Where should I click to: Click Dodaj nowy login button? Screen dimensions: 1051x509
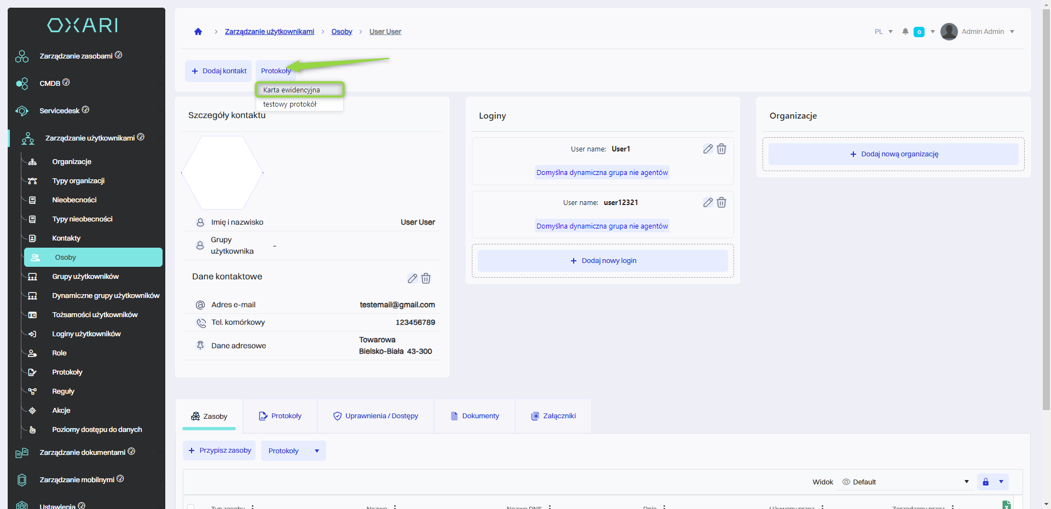[x=603, y=261]
